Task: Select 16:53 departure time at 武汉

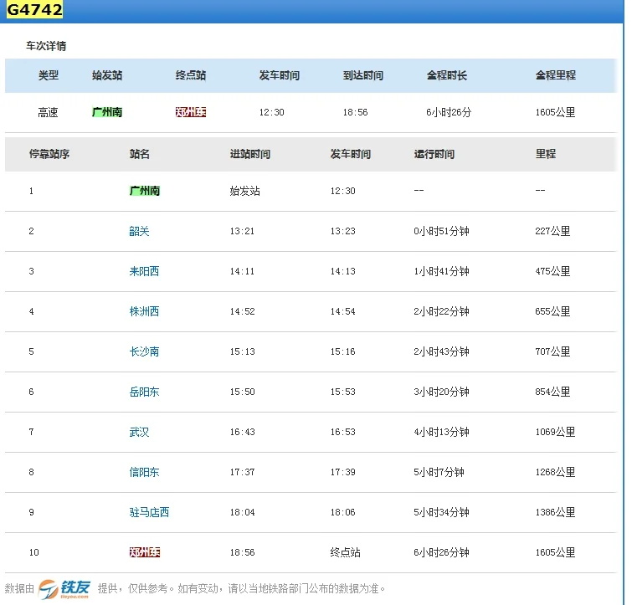Action: tap(342, 432)
